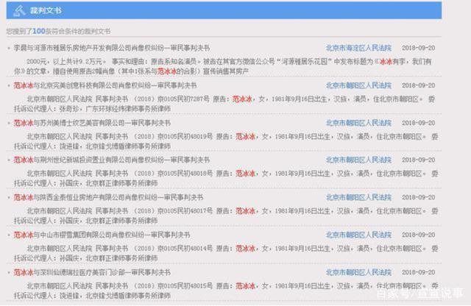Click the 2018-09-20 date in the 深圳仙德瑞拉 row
This screenshot has width=471, height=306.
(419, 272)
